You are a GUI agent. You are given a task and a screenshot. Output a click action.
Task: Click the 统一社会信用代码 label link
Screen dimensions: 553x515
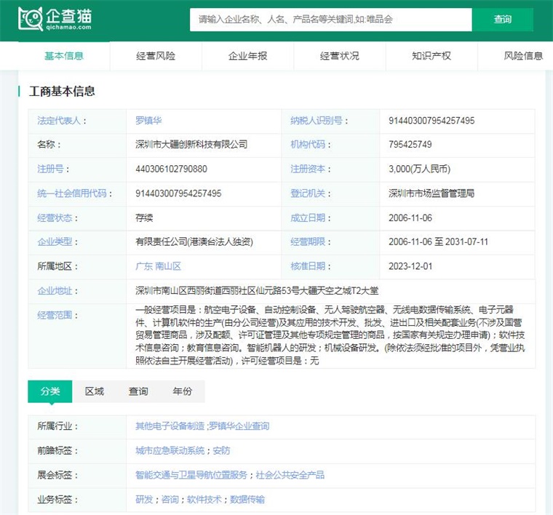(x=72, y=193)
